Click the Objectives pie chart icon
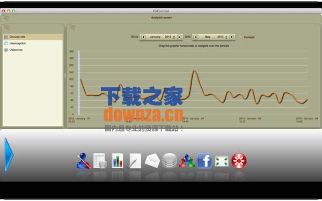 coord(6,50)
